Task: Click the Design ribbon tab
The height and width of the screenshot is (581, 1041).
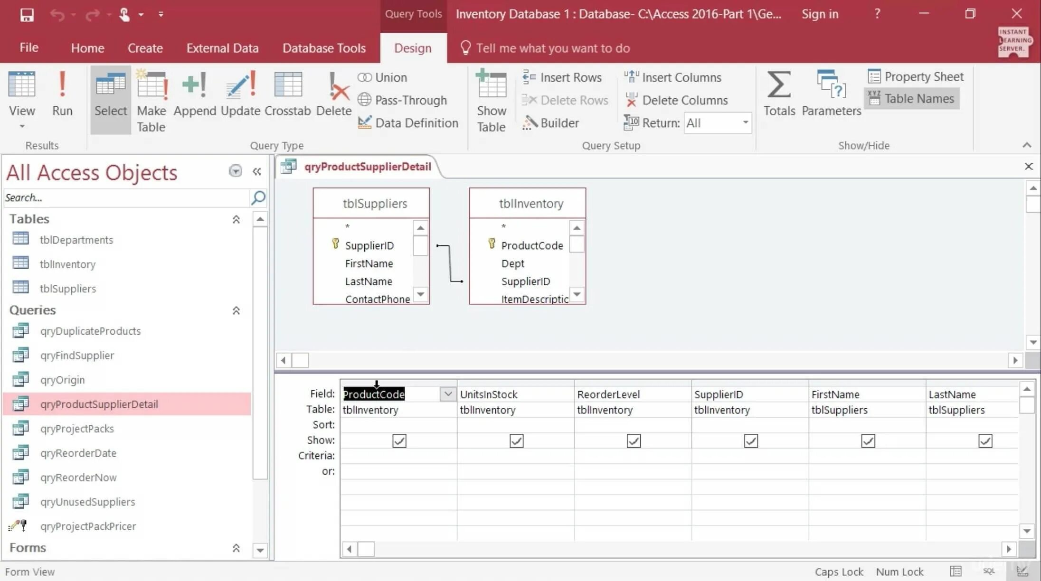Action: point(413,48)
